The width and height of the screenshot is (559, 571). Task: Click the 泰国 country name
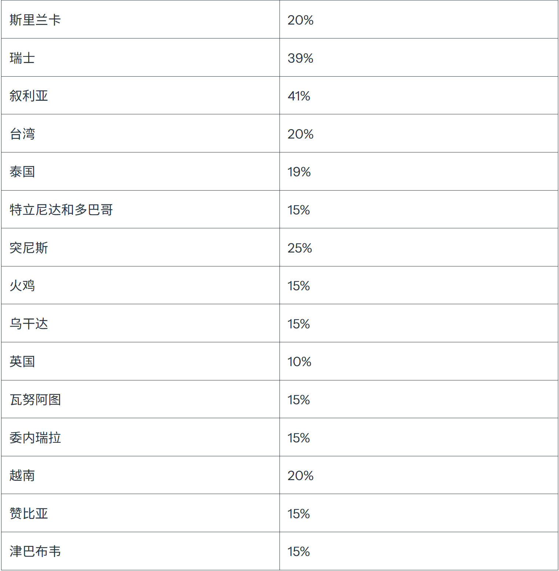[x=22, y=172]
